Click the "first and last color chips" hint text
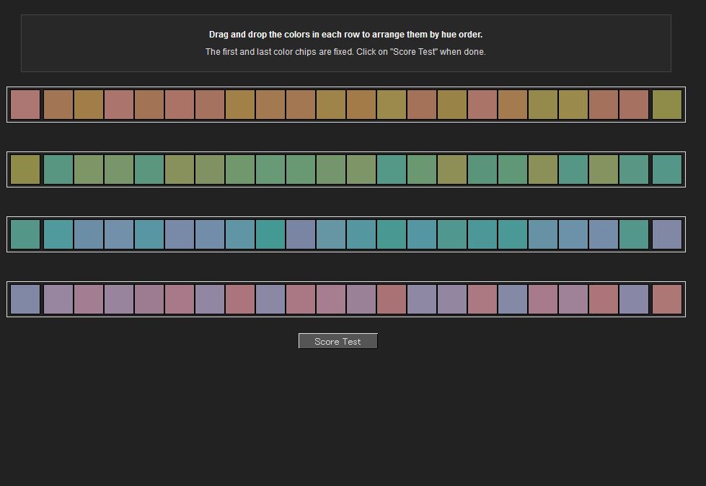The height and width of the screenshot is (486, 706). tap(345, 52)
